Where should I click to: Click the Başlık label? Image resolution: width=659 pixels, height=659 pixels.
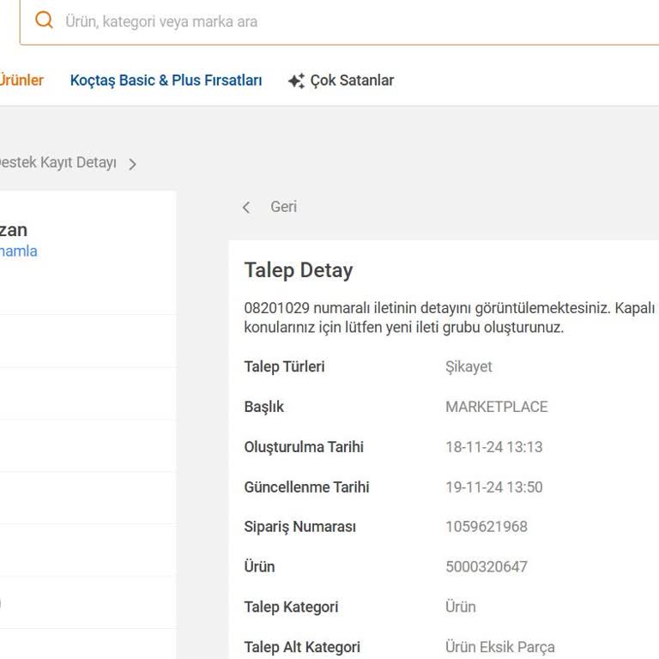pos(264,407)
